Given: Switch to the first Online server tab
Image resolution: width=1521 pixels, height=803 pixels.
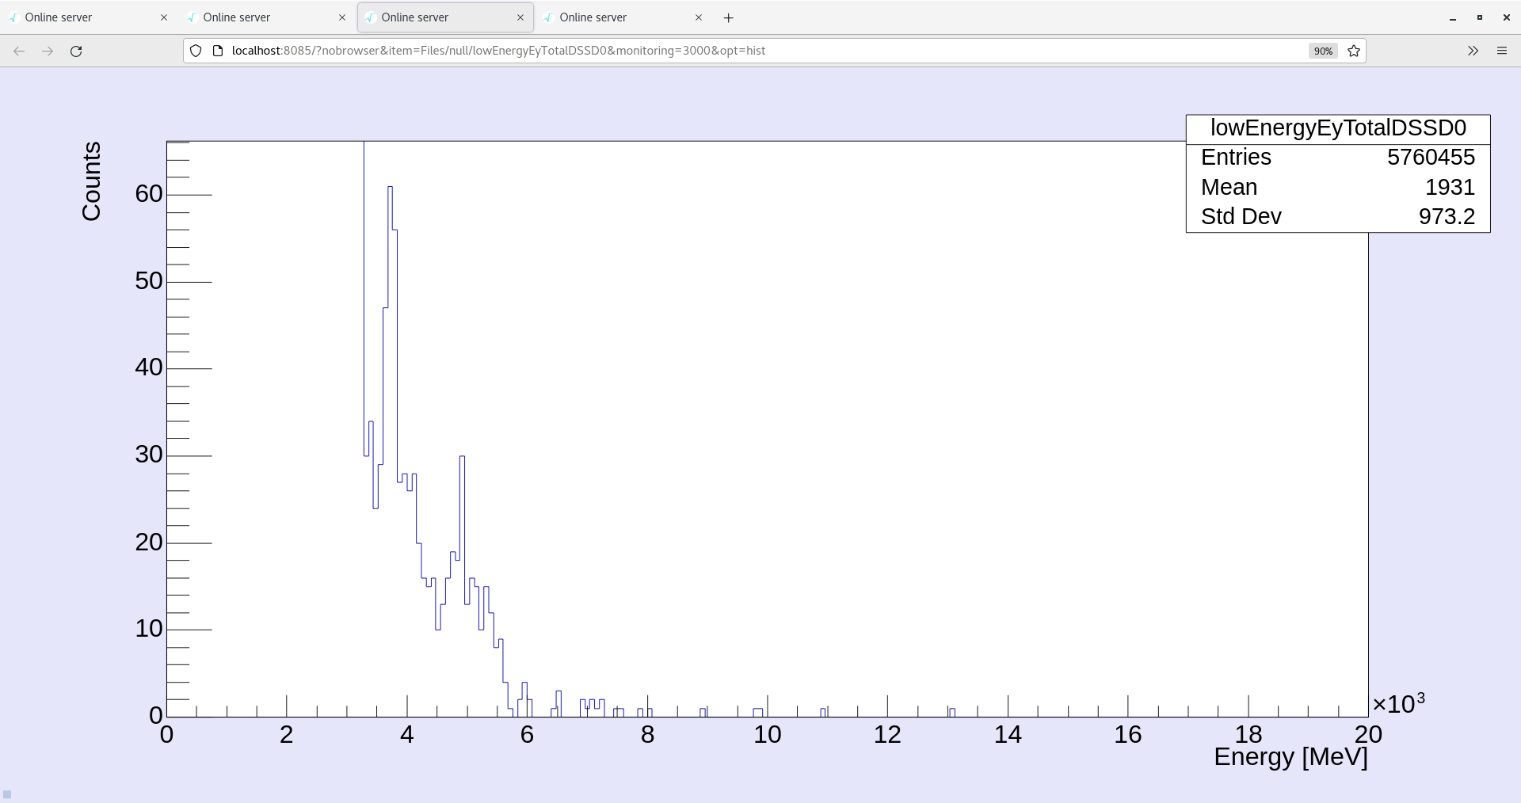Looking at the screenshot, I should [87, 17].
